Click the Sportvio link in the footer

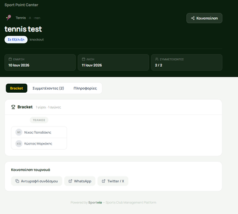(95, 203)
